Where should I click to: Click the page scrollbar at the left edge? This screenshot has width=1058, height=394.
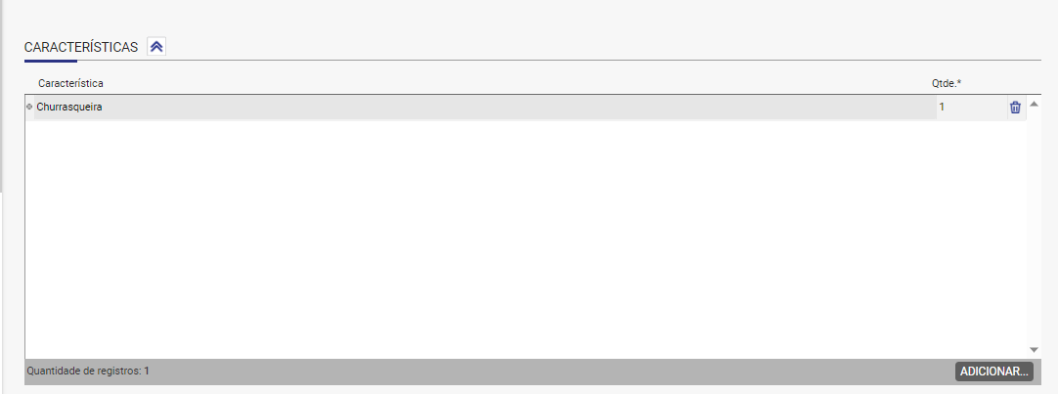1,95
